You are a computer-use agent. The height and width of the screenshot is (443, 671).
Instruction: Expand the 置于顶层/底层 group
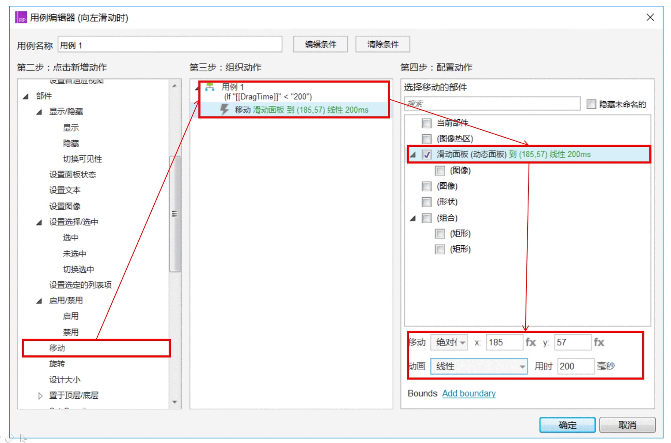(40, 395)
